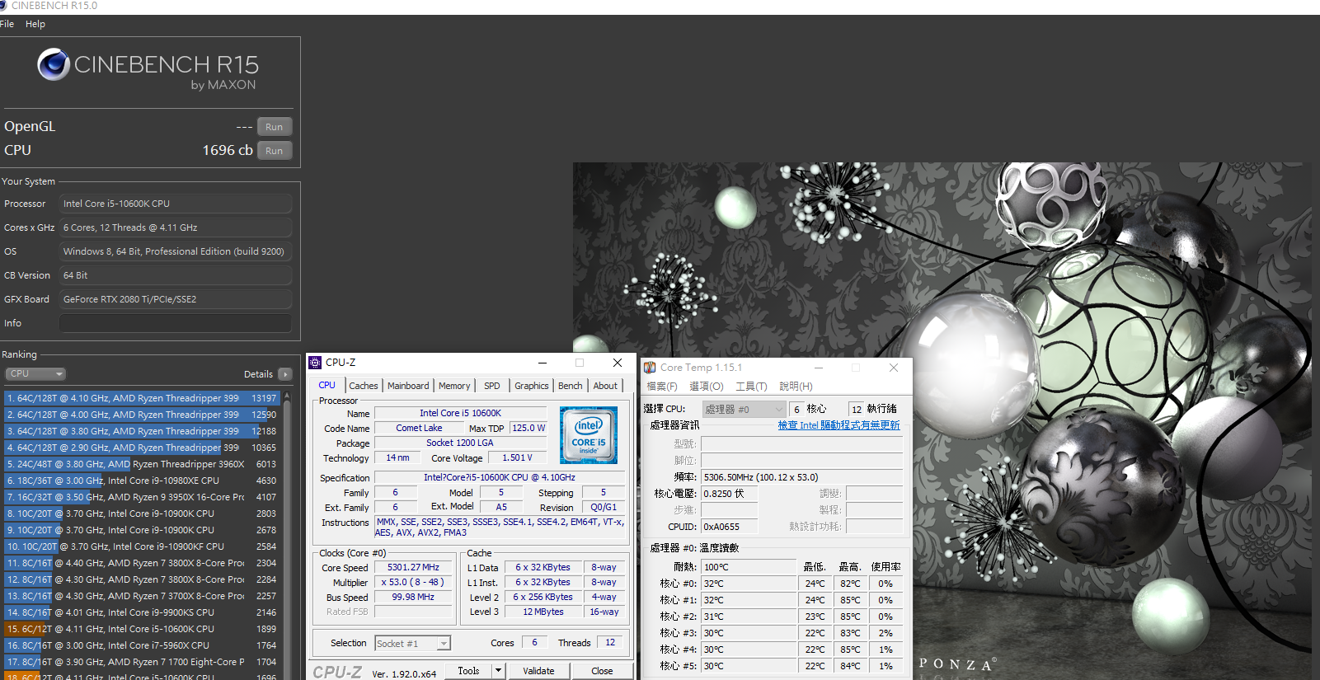Click the CPU-Z title bar icon
Screen dimensions: 1320x680
coord(315,363)
